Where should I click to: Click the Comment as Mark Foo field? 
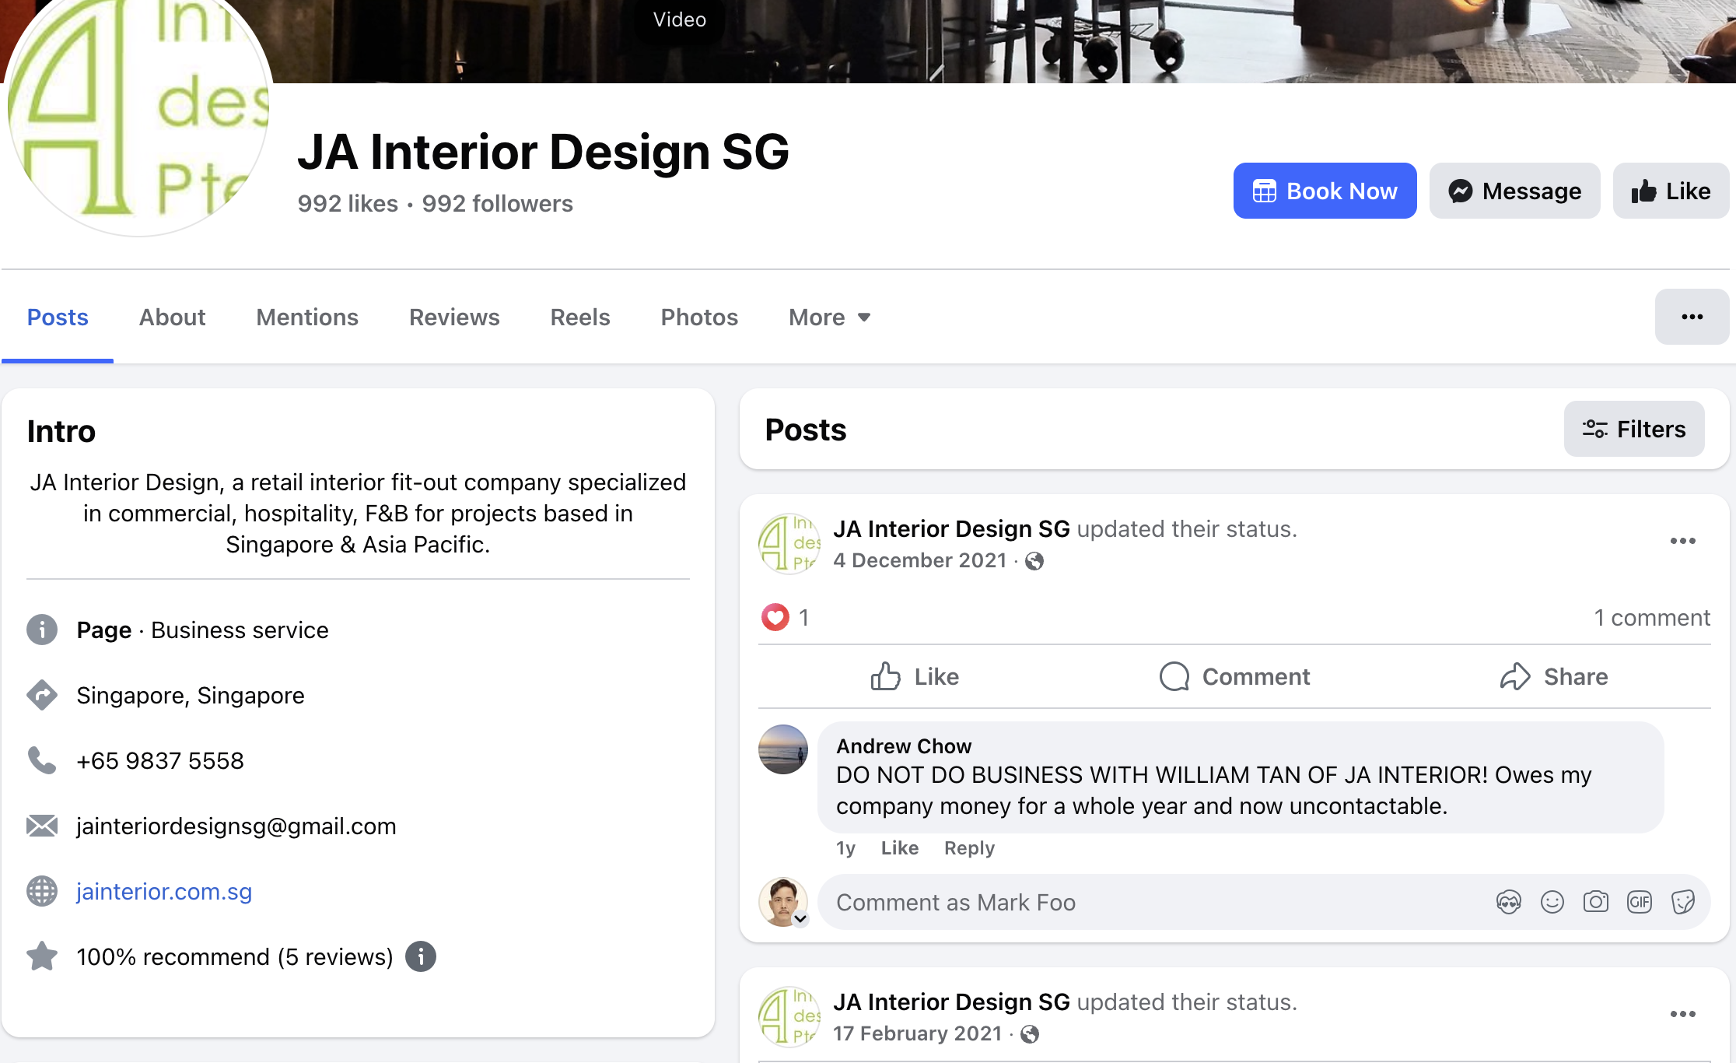coord(1151,902)
